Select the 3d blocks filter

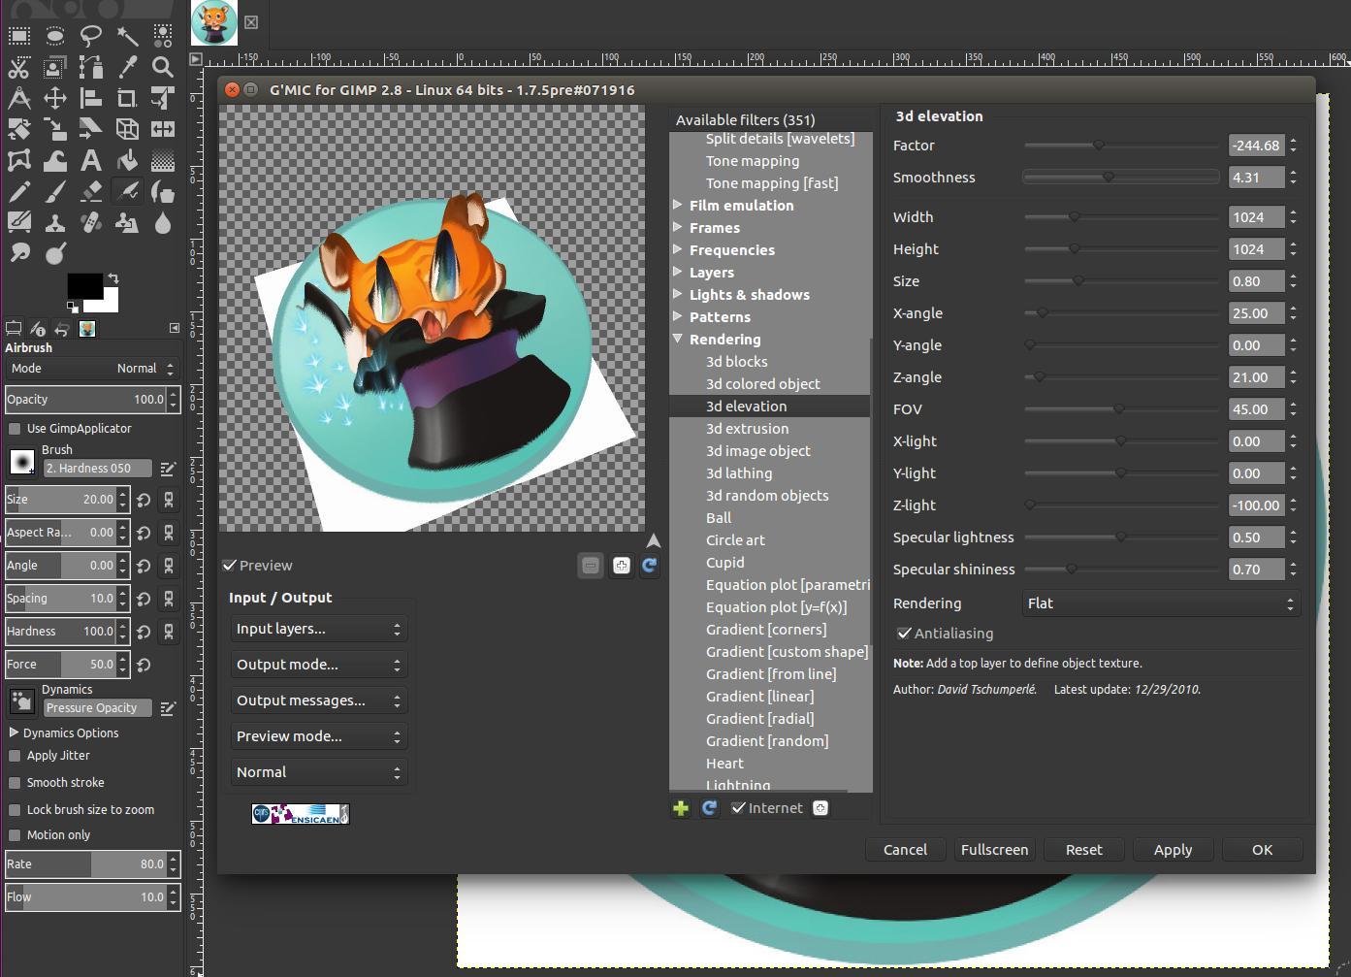736,362
